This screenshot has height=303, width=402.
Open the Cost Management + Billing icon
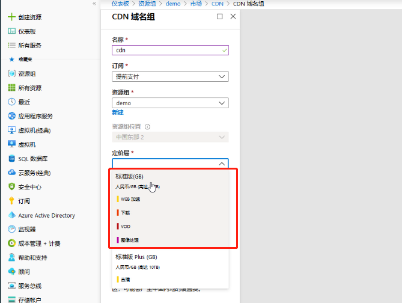tap(11, 243)
